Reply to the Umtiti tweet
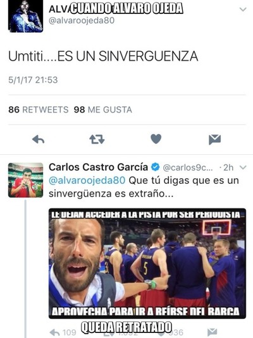The height and width of the screenshot is (338, 253). (38, 139)
